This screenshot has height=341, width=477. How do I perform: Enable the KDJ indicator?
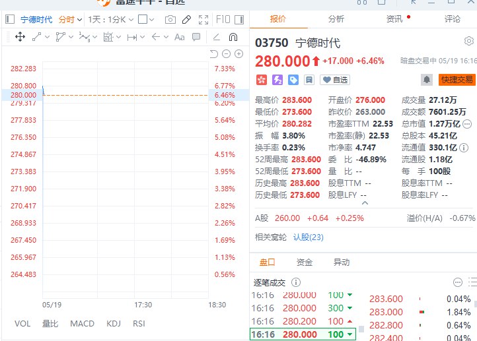pos(114,324)
